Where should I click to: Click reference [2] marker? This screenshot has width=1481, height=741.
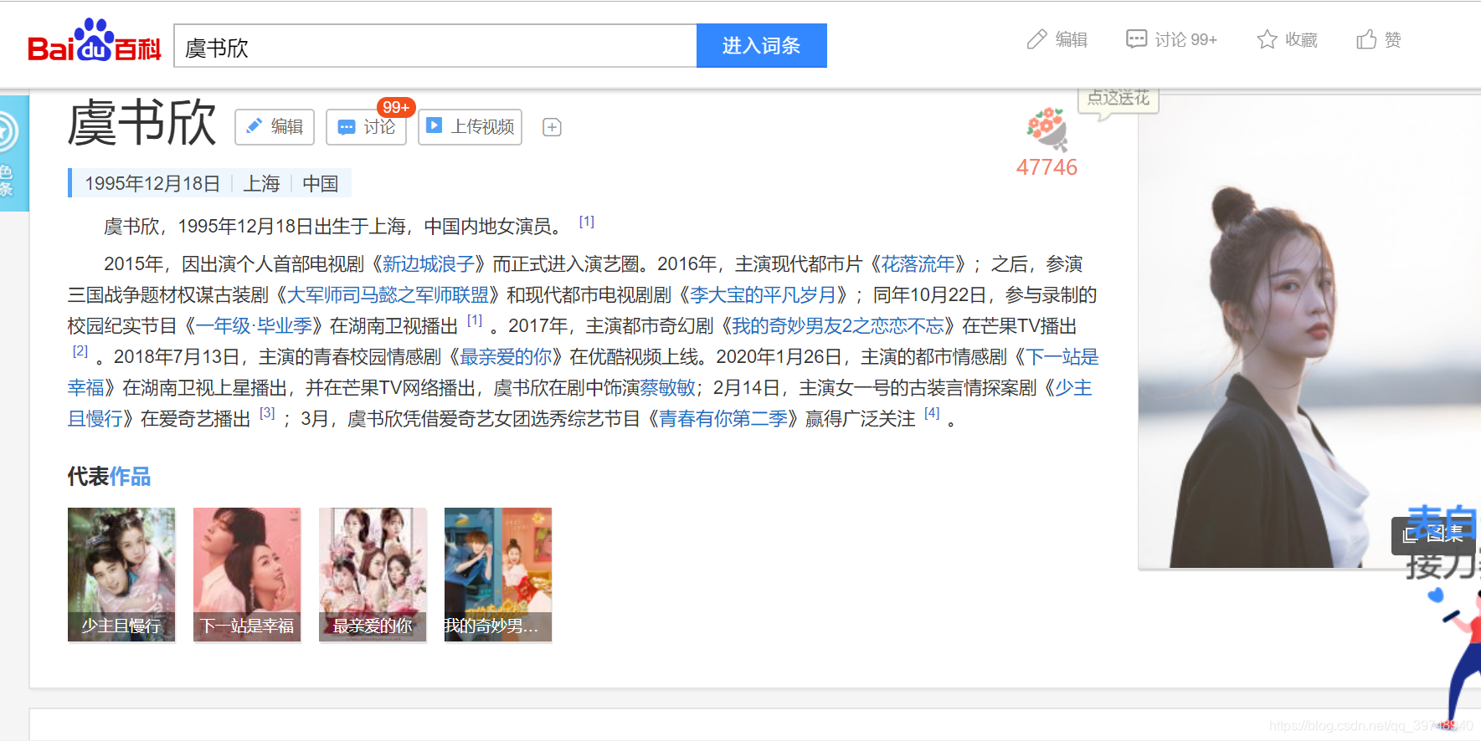click(x=80, y=351)
